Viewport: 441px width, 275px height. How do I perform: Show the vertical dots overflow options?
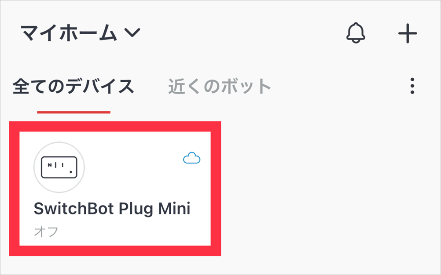pyautogui.click(x=412, y=86)
